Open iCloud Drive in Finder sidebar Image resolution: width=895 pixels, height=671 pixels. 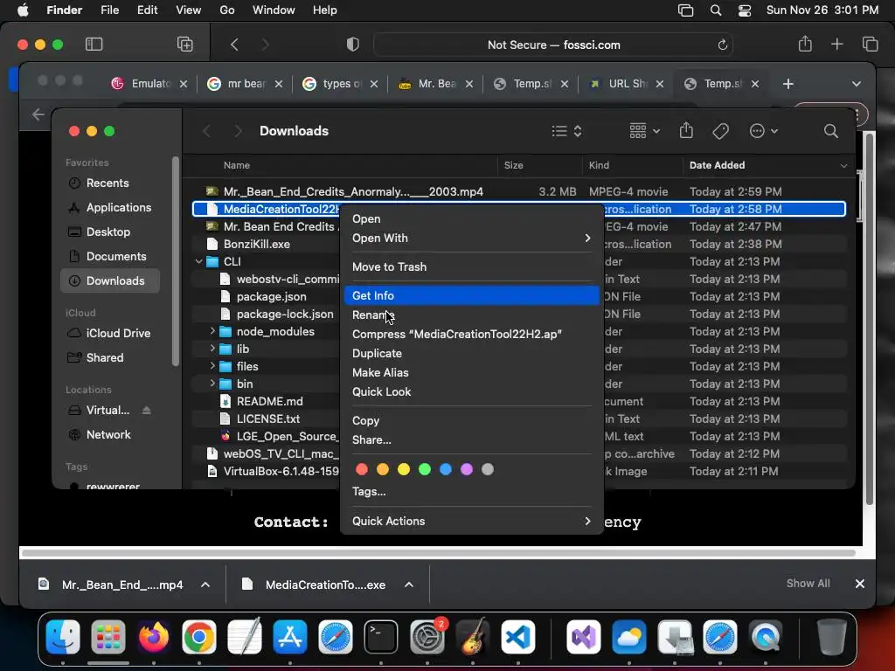pos(109,333)
